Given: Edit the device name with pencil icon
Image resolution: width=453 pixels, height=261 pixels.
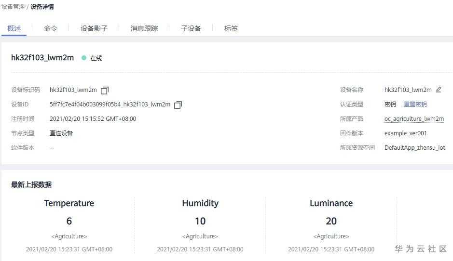Looking at the screenshot, I should coord(439,90).
